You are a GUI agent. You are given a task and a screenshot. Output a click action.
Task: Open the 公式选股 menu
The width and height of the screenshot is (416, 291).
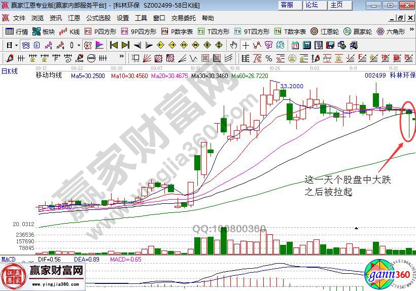(98, 18)
